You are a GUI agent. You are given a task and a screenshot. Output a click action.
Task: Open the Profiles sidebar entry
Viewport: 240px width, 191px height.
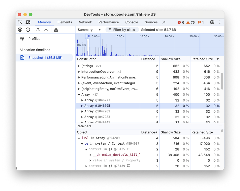[34, 39]
